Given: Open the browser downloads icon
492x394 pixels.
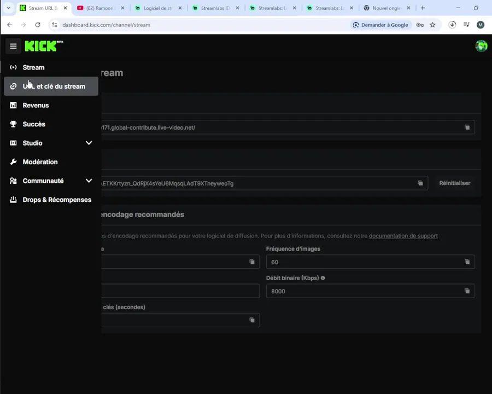Looking at the screenshot, I should 452,25.
